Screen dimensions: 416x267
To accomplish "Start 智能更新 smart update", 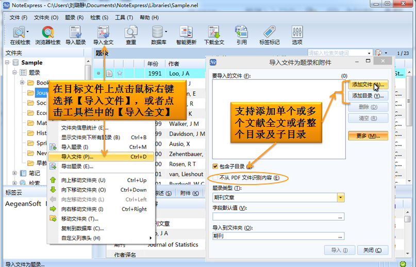I will tap(186, 35).
